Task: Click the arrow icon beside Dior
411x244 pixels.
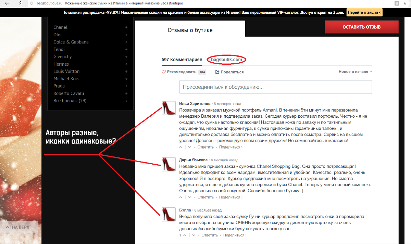Action: [x=126, y=35]
